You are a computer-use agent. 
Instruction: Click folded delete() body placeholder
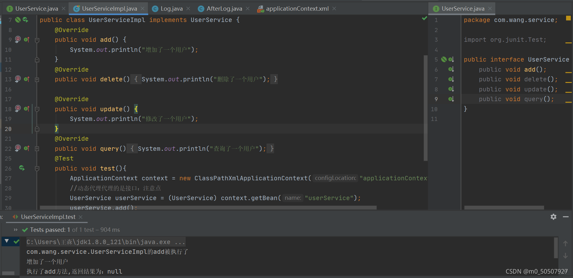[x=204, y=79]
